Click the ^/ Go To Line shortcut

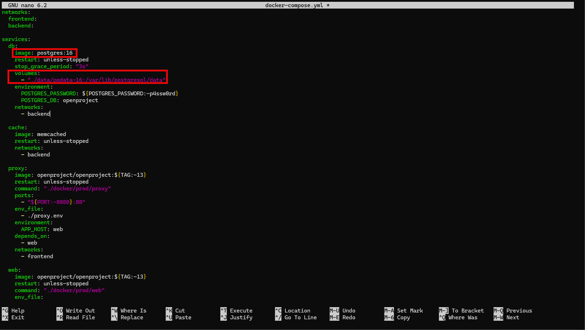[x=296, y=317]
